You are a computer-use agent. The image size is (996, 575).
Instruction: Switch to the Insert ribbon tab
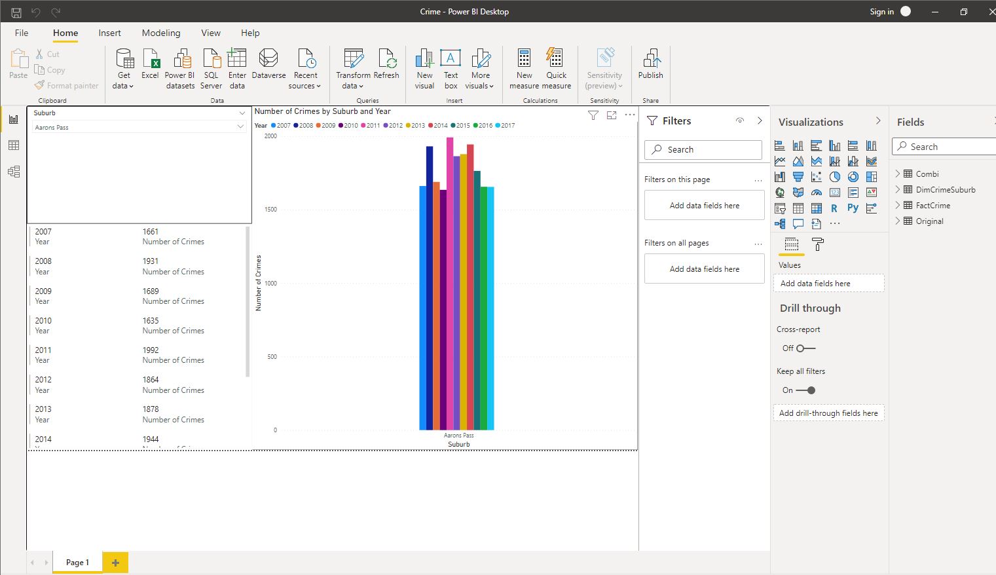point(109,33)
